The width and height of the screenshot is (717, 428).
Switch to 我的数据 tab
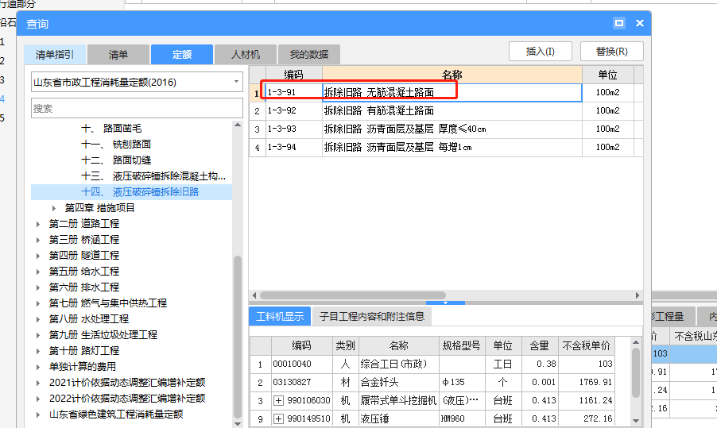click(x=308, y=54)
